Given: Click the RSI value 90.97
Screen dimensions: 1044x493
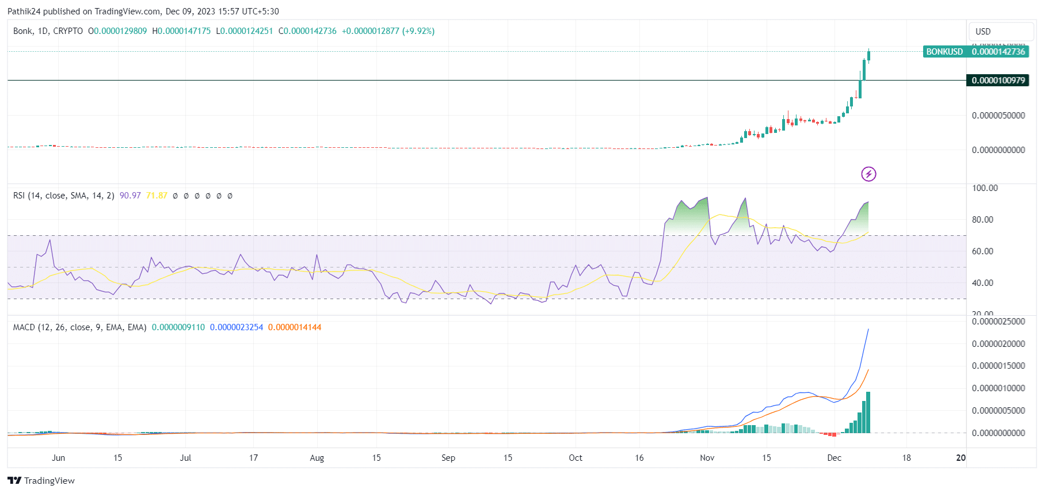Looking at the screenshot, I should 130,196.
